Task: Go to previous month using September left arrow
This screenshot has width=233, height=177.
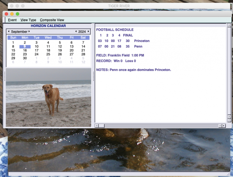Action: point(9,32)
